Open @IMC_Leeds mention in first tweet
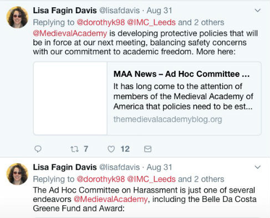The width and height of the screenshot is (270, 218). [x=151, y=23]
